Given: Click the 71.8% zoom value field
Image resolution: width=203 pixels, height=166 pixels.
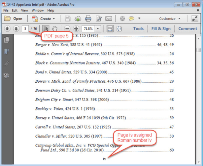Looking at the screenshot, I should coord(88,28).
